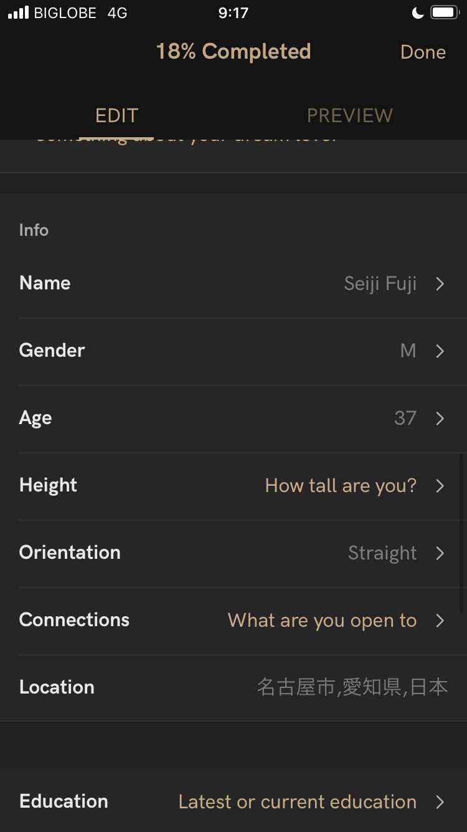
Task: Expand Gender options using the chevron
Action: click(440, 351)
